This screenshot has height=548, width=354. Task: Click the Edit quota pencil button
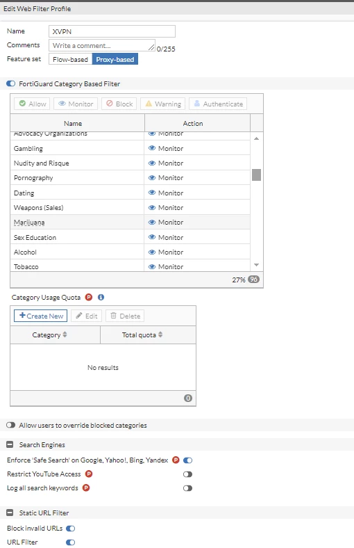87,316
